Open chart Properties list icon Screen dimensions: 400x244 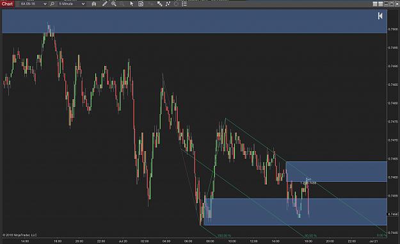coord(184,4)
